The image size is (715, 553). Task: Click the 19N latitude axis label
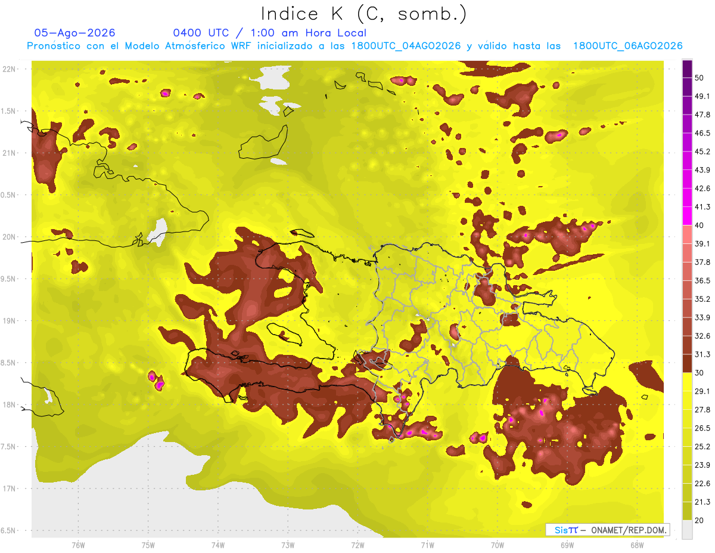point(10,321)
